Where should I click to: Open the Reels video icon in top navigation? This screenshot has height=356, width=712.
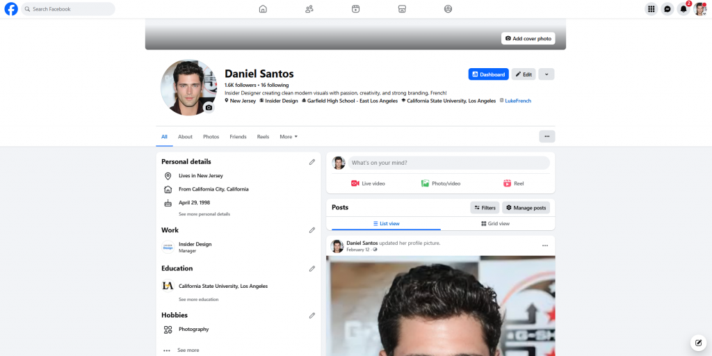click(355, 8)
